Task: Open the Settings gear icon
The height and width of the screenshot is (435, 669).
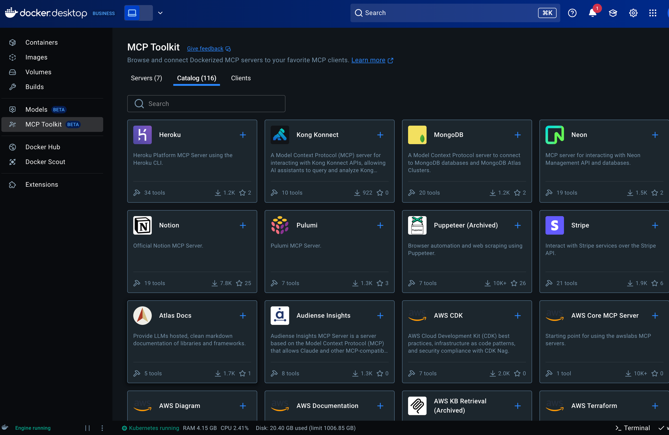Action: [633, 13]
